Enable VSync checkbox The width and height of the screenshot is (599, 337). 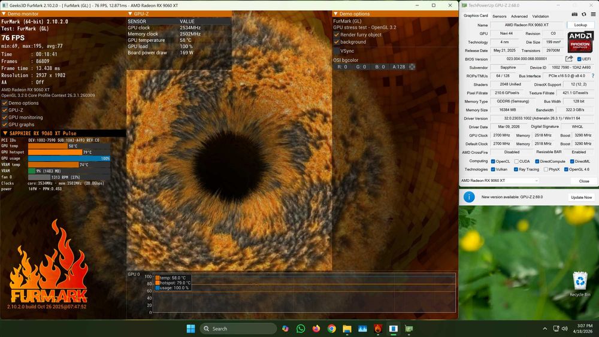click(x=337, y=51)
